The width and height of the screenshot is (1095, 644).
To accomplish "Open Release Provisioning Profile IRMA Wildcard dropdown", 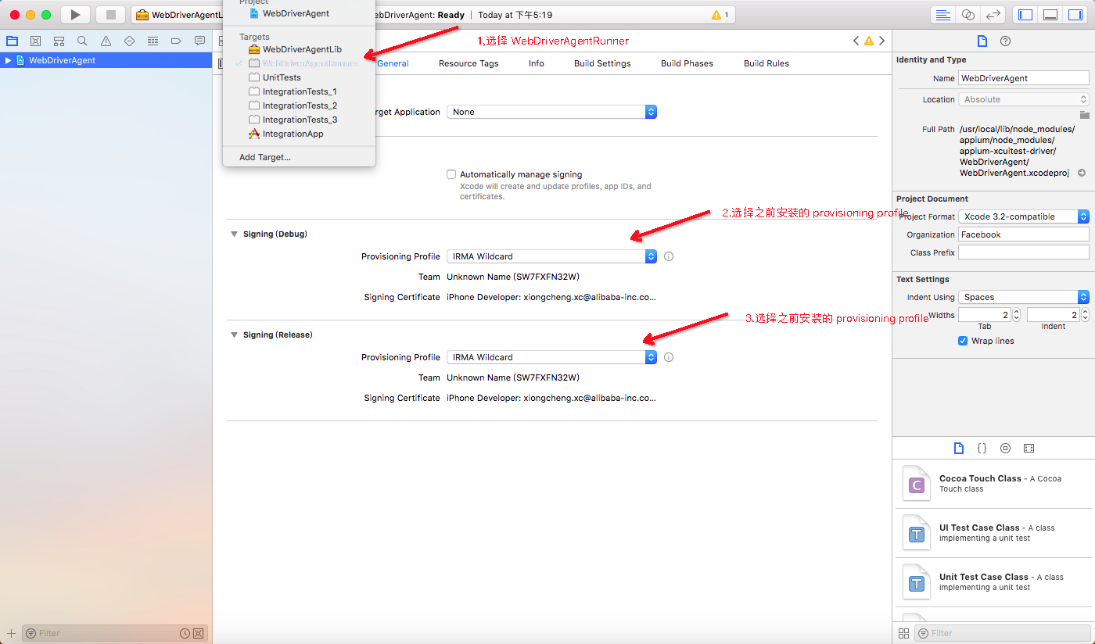I will tap(551, 357).
